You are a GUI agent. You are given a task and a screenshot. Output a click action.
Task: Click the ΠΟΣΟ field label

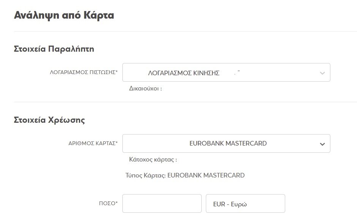106,203
